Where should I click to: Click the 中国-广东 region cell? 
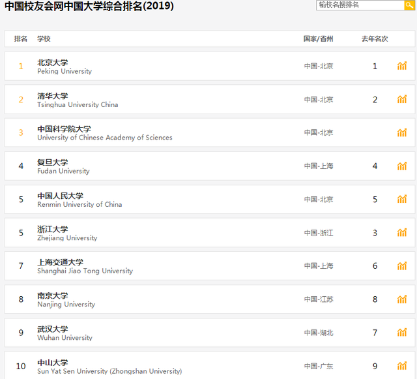pyautogui.click(x=319, y=366)
